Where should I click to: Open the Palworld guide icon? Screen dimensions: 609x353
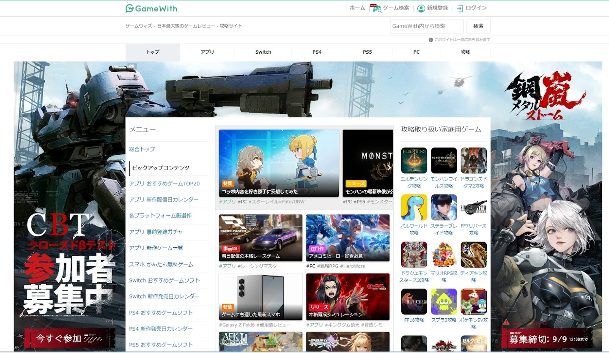414,207
